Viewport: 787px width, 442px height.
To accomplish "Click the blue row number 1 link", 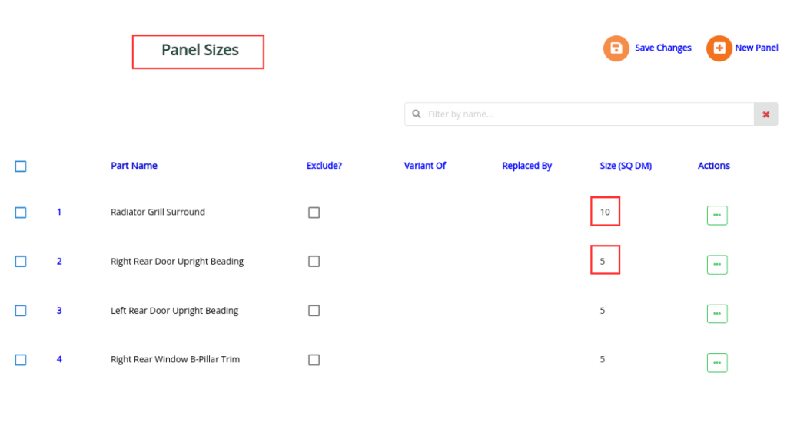I will [59, 212].
